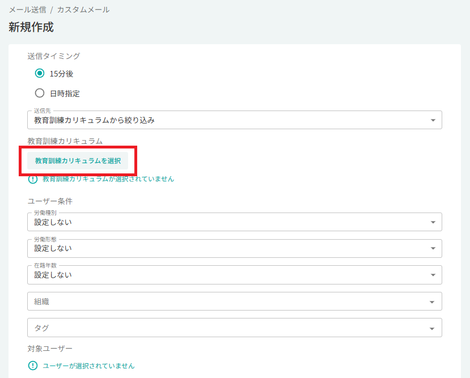The image size is (470, 378).
Task: Select the 15分後 radio button
Action: [40, 73]
